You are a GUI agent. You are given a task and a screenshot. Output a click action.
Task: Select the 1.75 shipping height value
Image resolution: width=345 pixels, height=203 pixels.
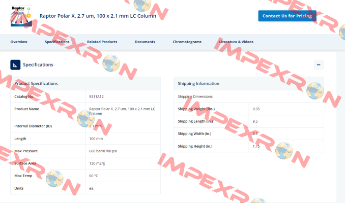256,146
